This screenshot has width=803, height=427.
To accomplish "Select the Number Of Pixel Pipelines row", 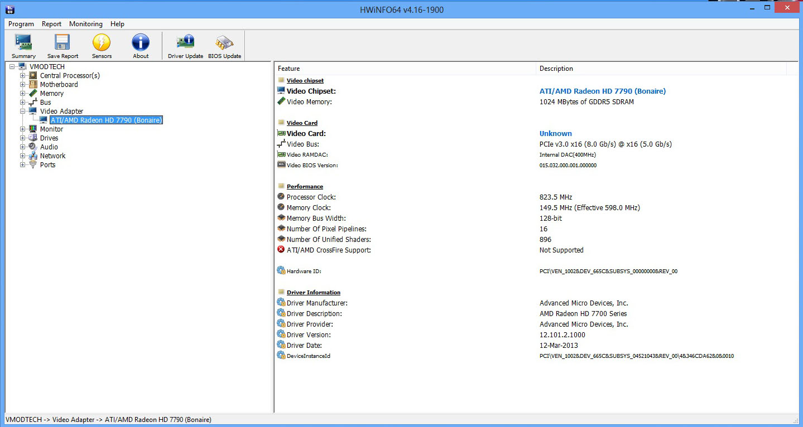I will point(536,229).
